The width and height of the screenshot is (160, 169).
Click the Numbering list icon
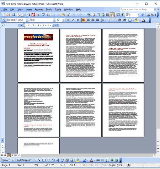tap(110, 20)
